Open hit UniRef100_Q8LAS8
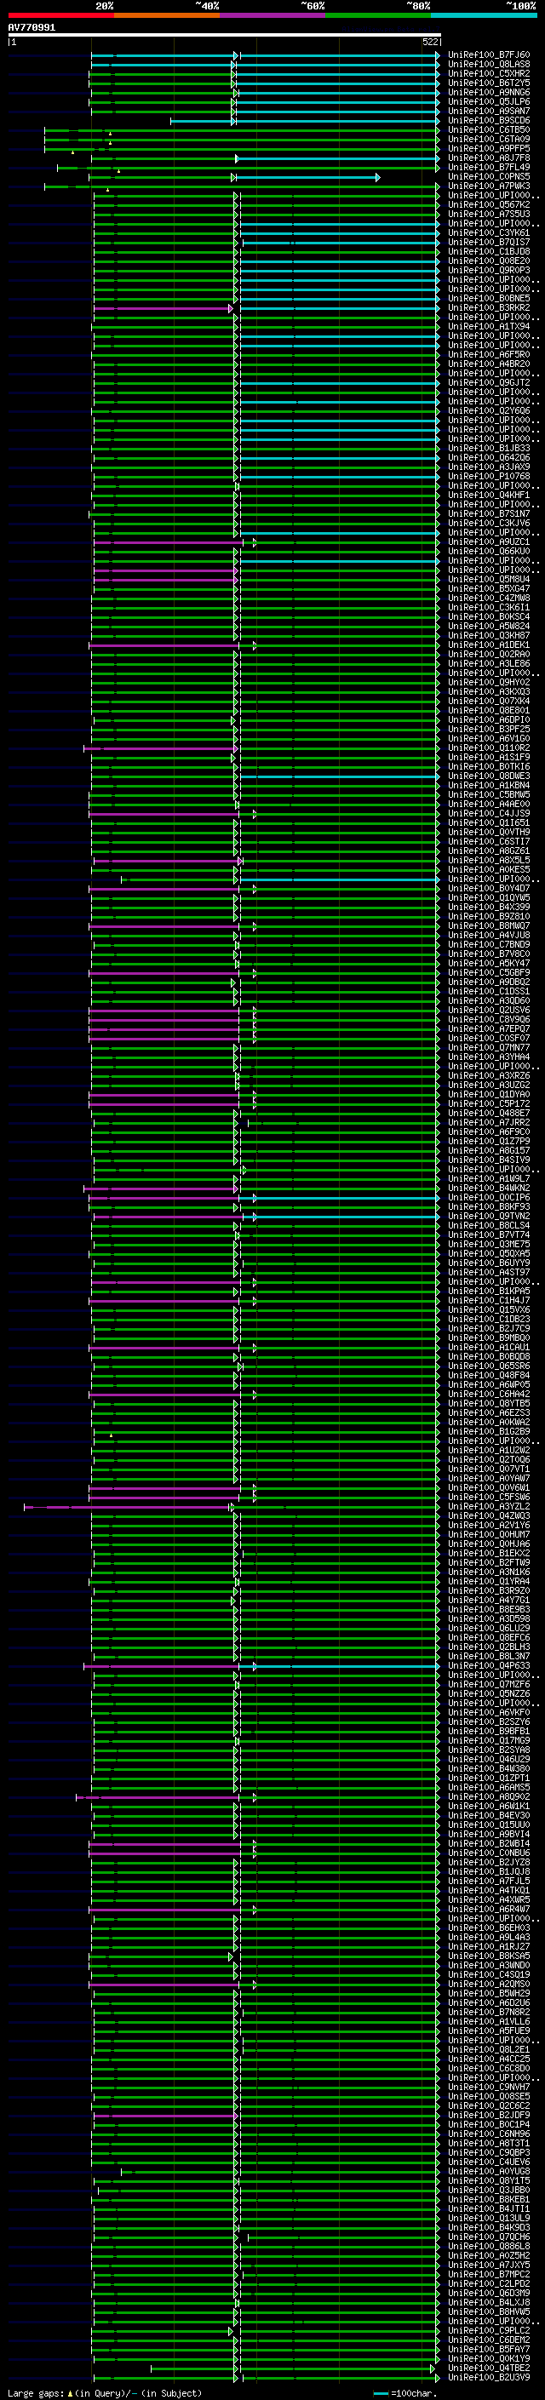545x2400 pixels. pyautogui.click(x=489, y=65)
